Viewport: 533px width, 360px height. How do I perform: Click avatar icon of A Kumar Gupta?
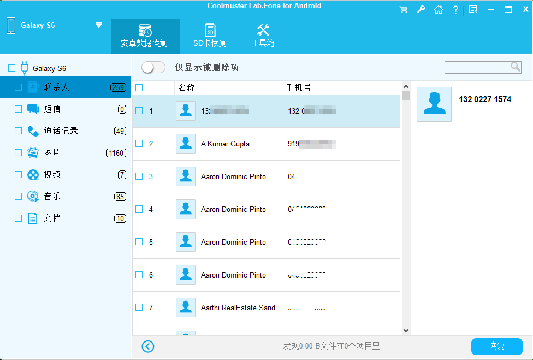[x=186, y=144]
